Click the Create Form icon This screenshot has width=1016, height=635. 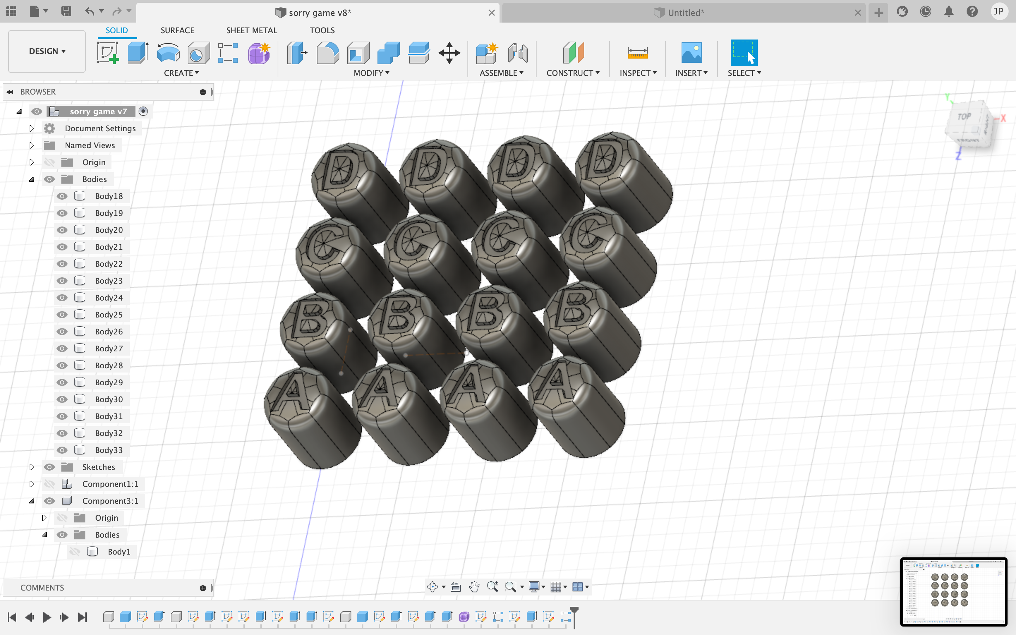pyautogui.click(x=259, y=53)
